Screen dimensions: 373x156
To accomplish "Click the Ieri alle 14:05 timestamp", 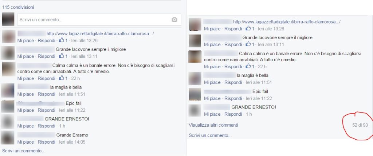I will 72,142.
